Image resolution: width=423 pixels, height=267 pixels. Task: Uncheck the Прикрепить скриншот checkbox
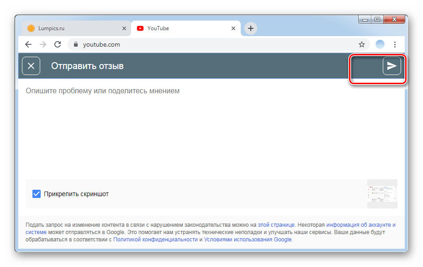pyautogui.click(x=37, y=194)
